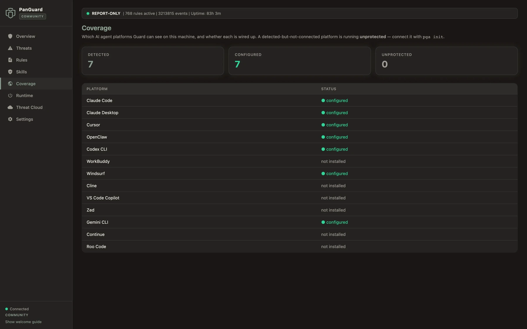Click the 'configured' text for Claude Code
The height and width of the screenshot is (329, 527).
coord(337,101)
